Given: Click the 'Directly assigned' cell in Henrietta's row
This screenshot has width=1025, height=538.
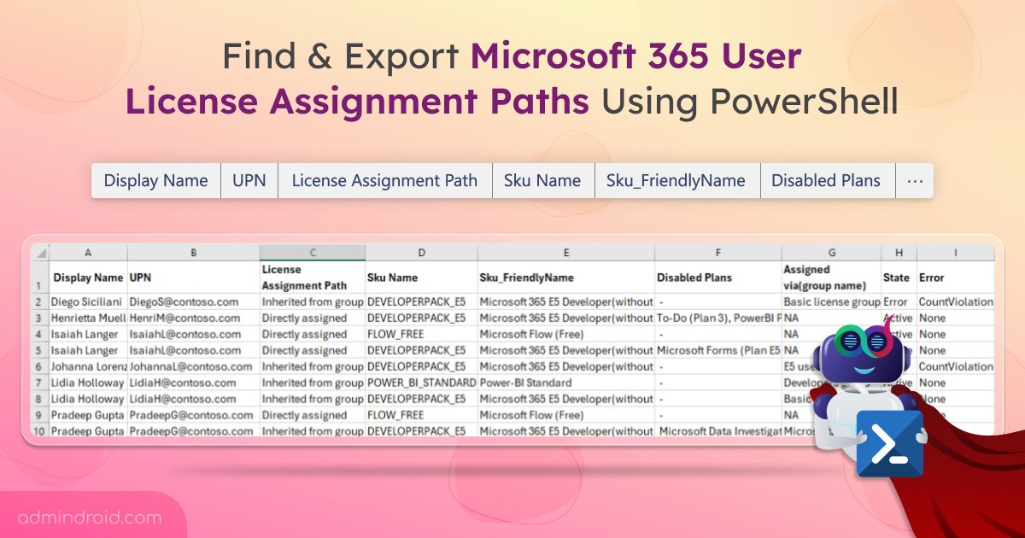Looking at the screenshot, I should [313, 318].
